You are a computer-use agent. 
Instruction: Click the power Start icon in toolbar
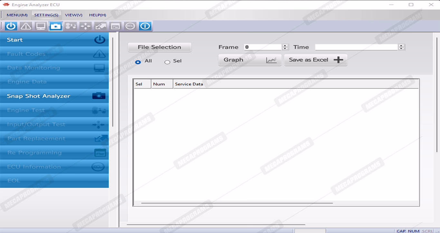(11, 26)
